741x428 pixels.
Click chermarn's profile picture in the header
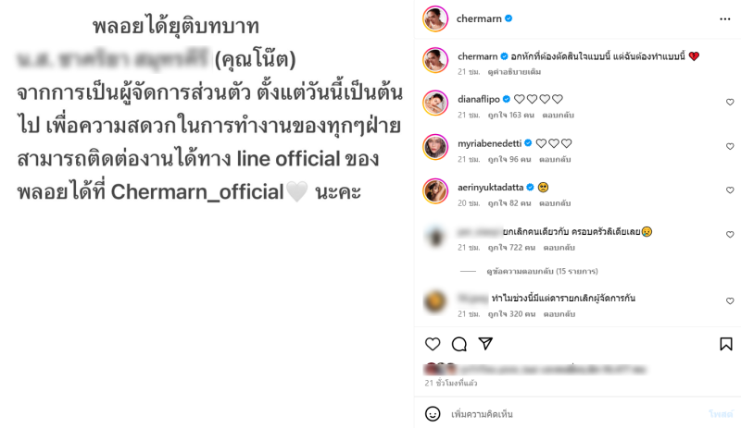435,18
